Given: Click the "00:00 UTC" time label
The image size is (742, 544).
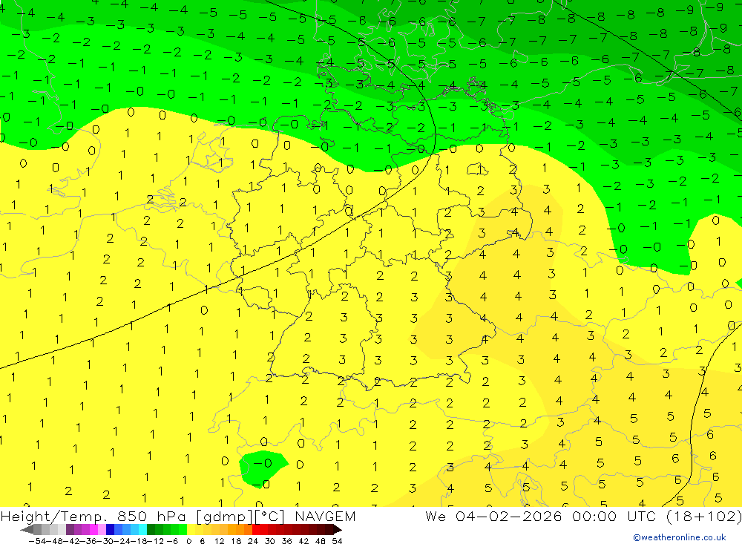Looking at the screenshot, I should click(615, 516).
